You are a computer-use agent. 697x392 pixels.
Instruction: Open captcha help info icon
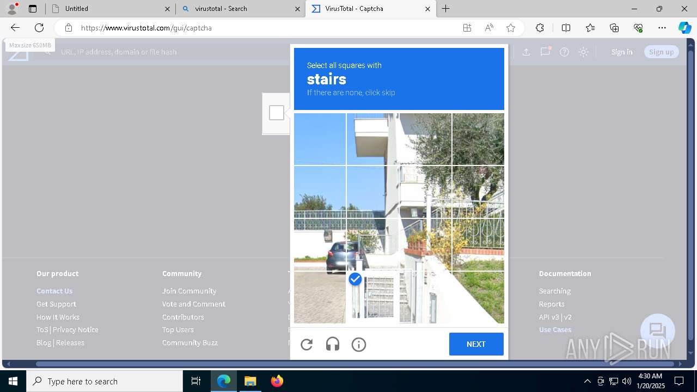coord(359,344)
